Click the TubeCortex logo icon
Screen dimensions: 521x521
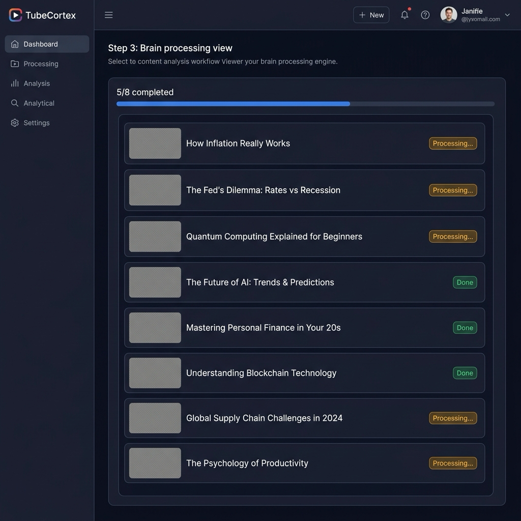coord(15,15)
